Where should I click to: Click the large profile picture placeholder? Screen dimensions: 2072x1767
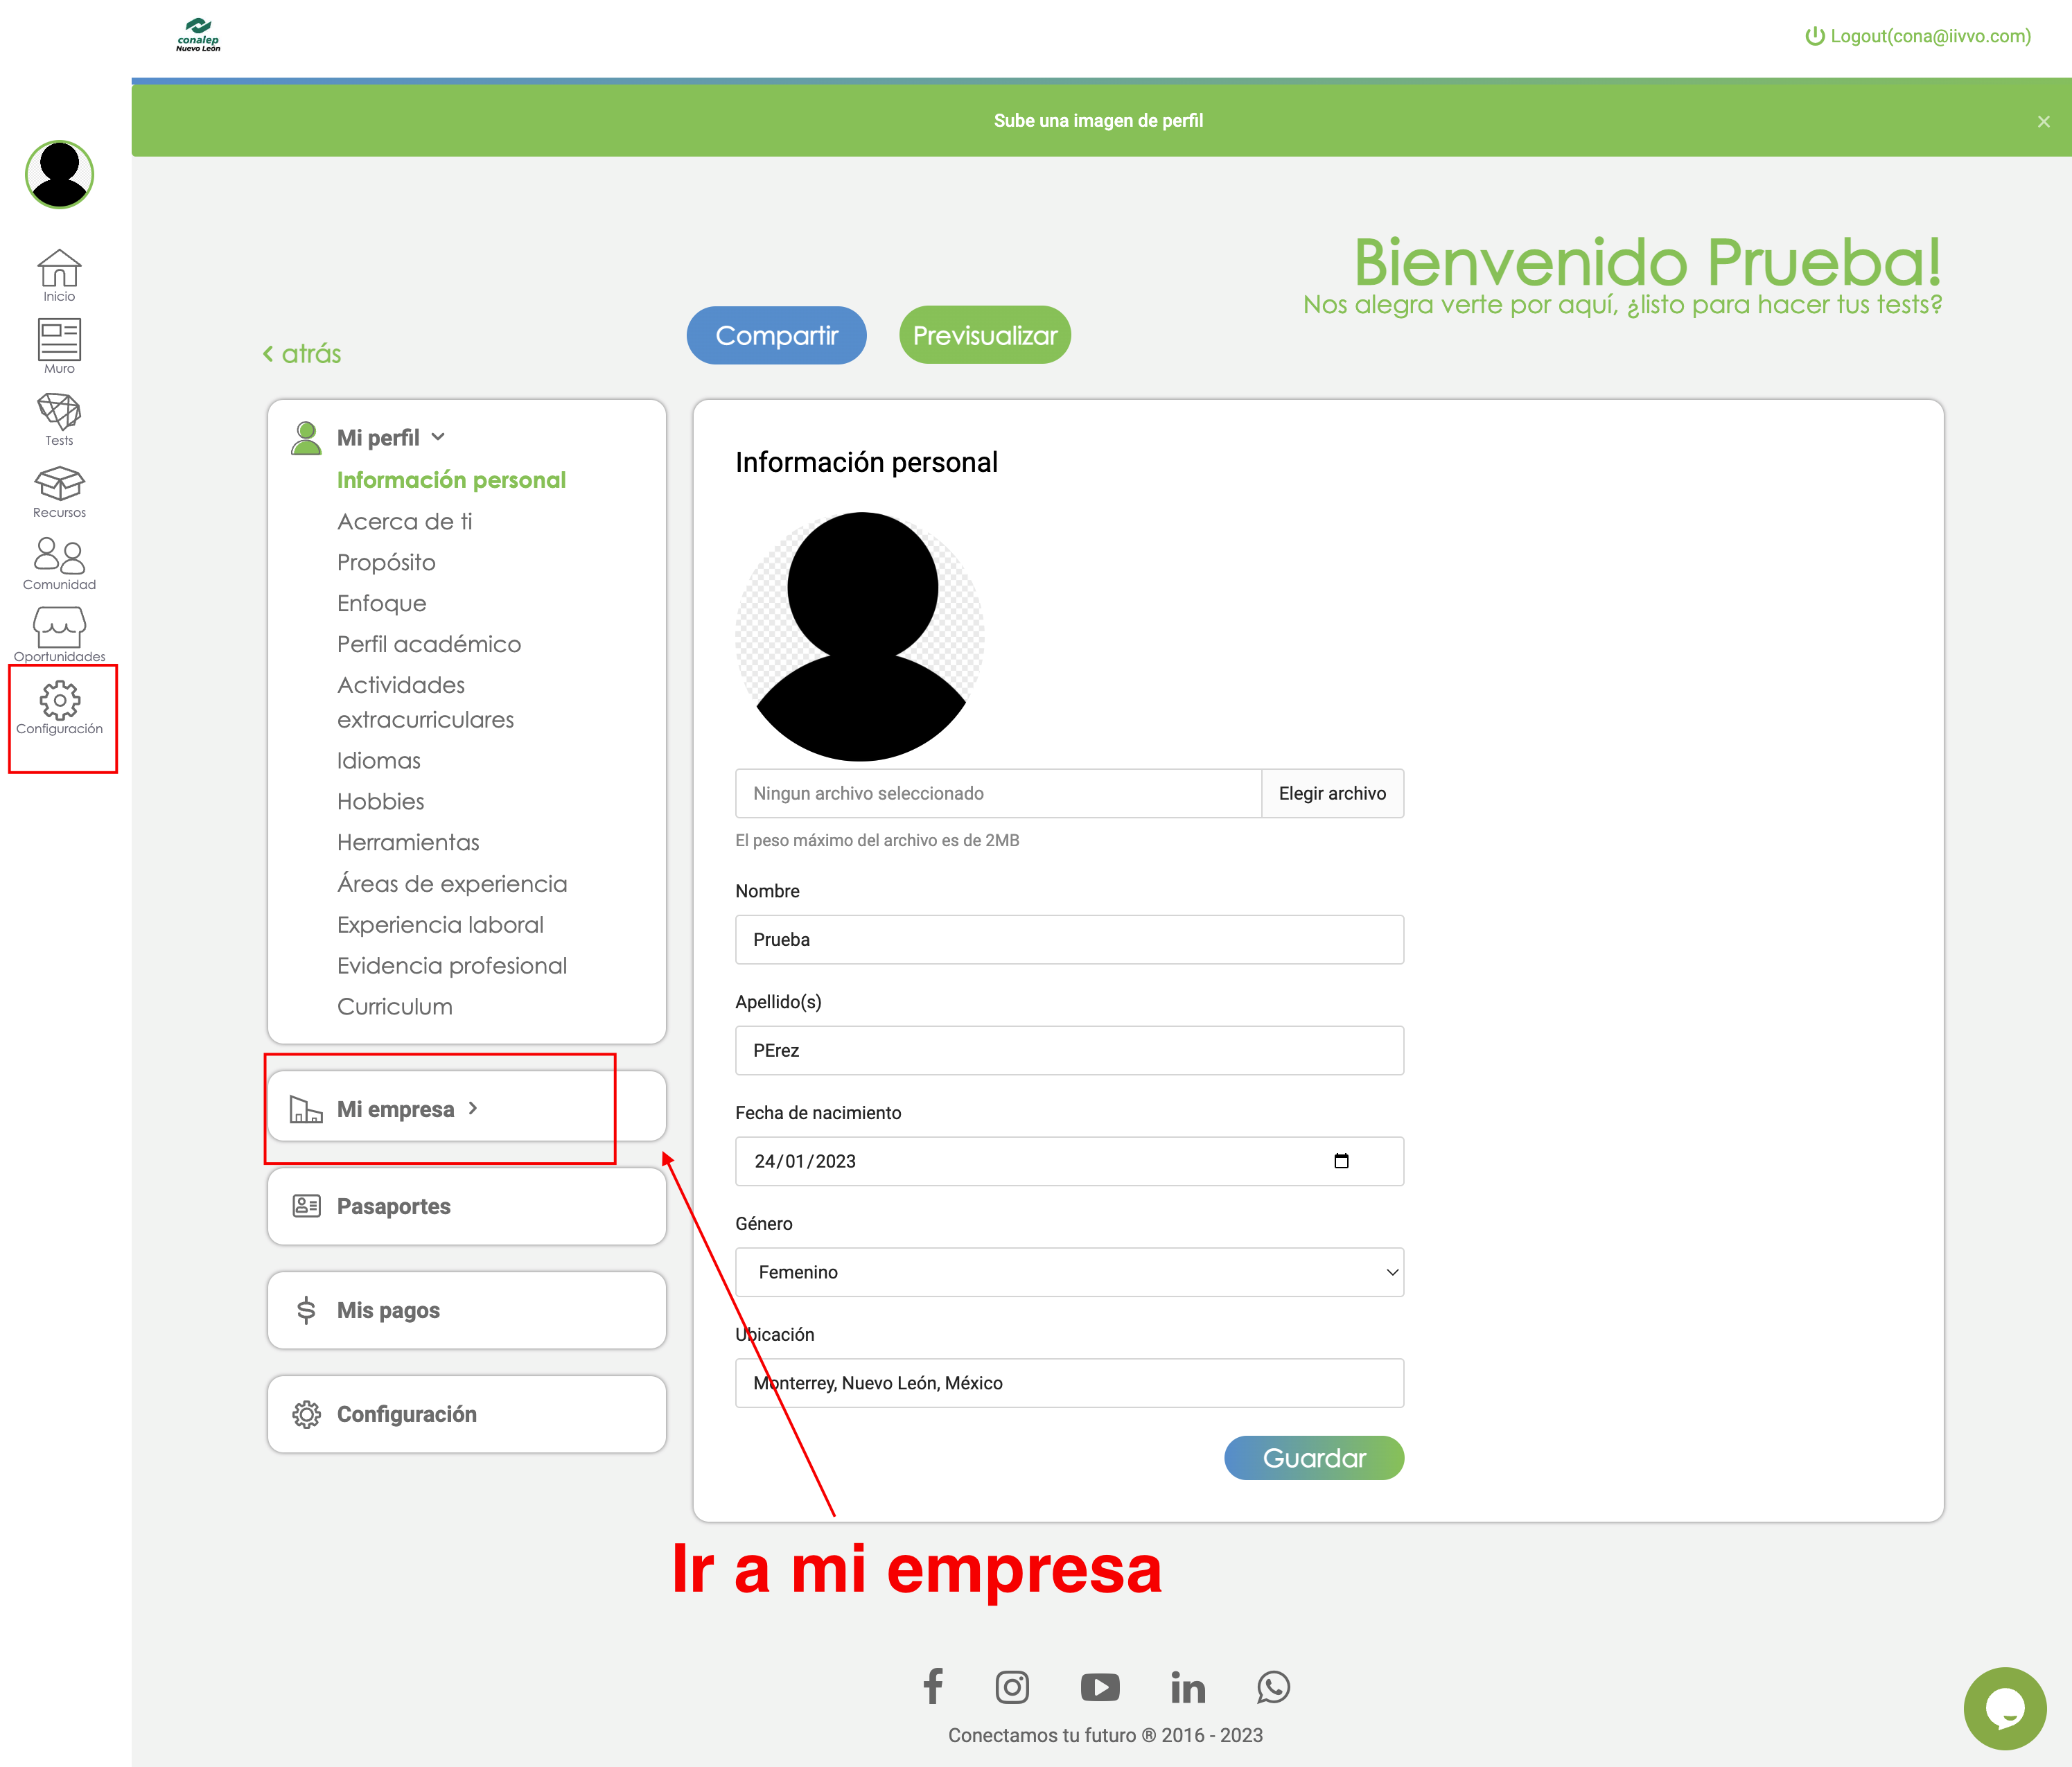coord(860,636)
